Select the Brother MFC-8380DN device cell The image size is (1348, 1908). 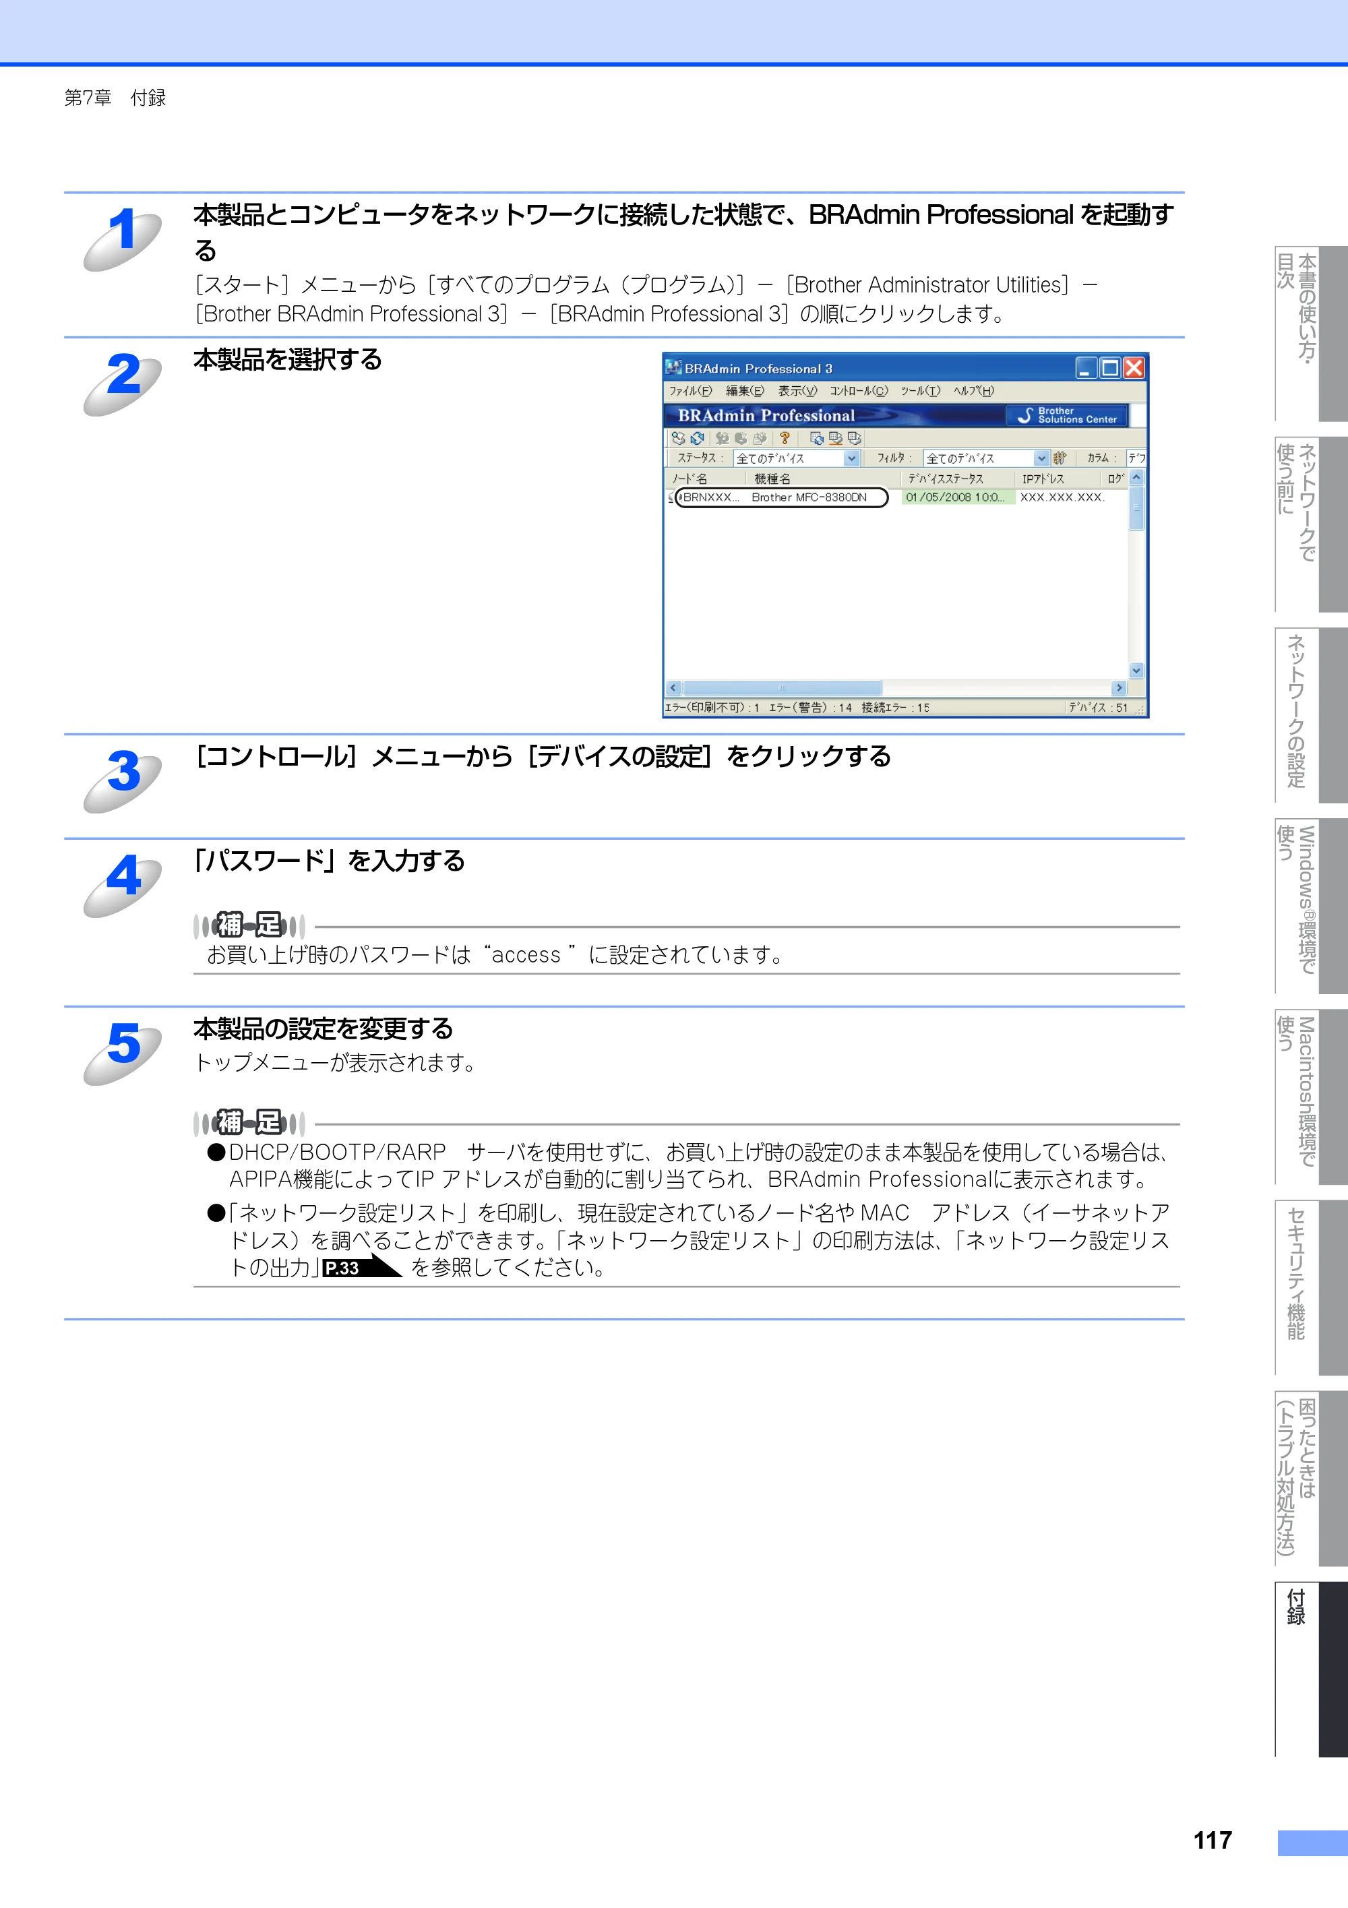(x=809, y=497)
